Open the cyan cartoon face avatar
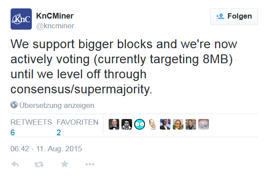 (140, 124)
